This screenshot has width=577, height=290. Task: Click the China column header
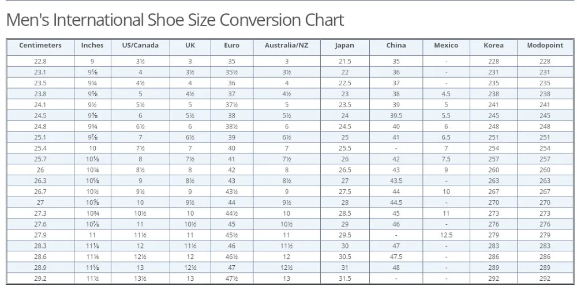tap(396, 46)
